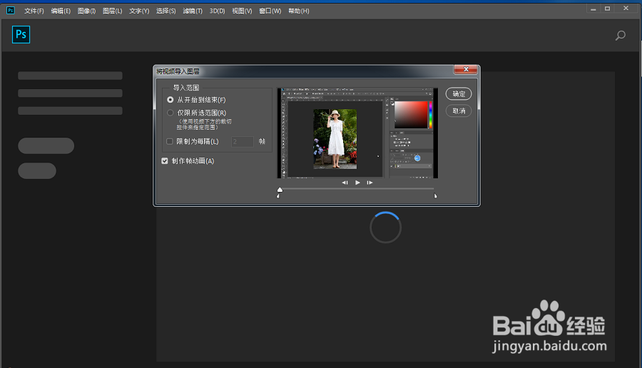Select 从开始到结束(F) radio option
The height and width of the screenshot is (368, 642).
pyautogui.click(x=170, y=100)
